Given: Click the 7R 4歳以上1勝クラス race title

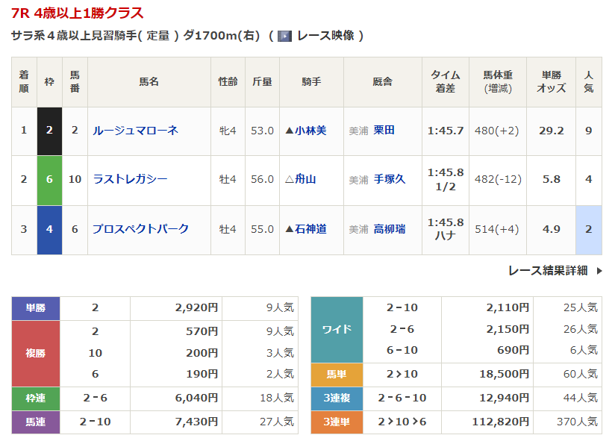Looking at the screenshot, I should click(x=78, y=13).
